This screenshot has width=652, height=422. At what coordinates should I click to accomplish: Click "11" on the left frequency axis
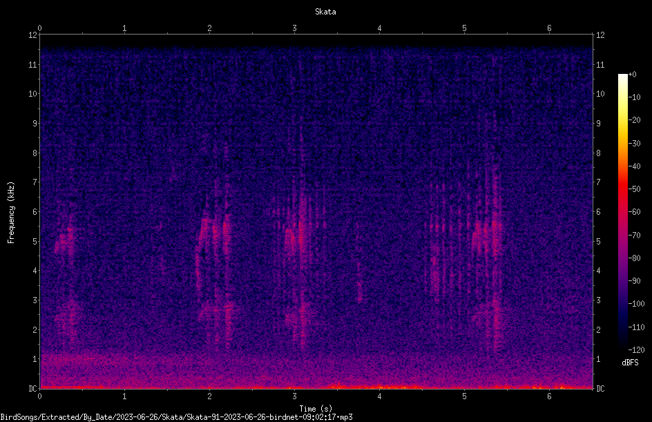[32, 64]
